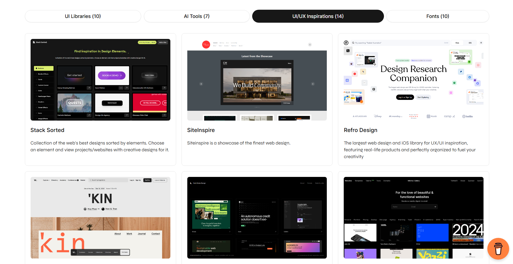Viewport: 513px width, 264px height.
Task: Click the moon logo in the Dark Mode Design header
Action: 191,183
